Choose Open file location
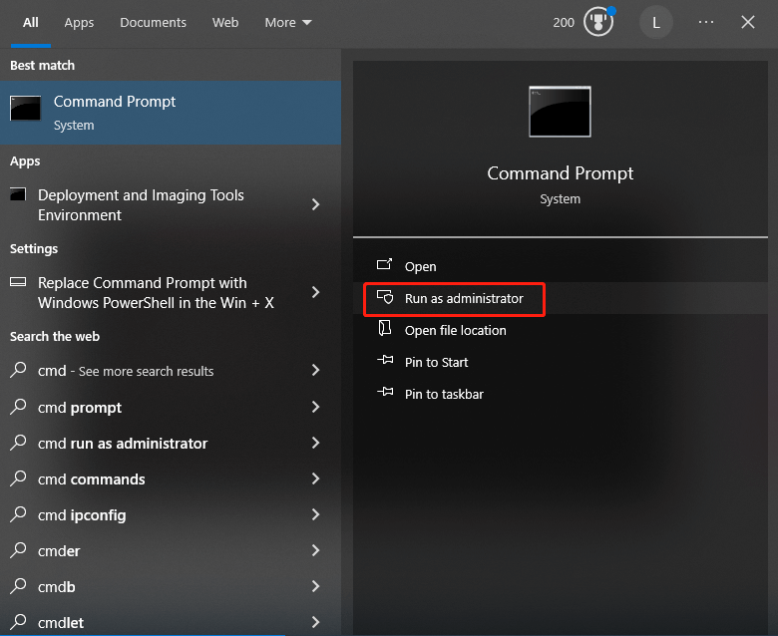This screenshot has height=636, width=778. click(x=456, y=330)
